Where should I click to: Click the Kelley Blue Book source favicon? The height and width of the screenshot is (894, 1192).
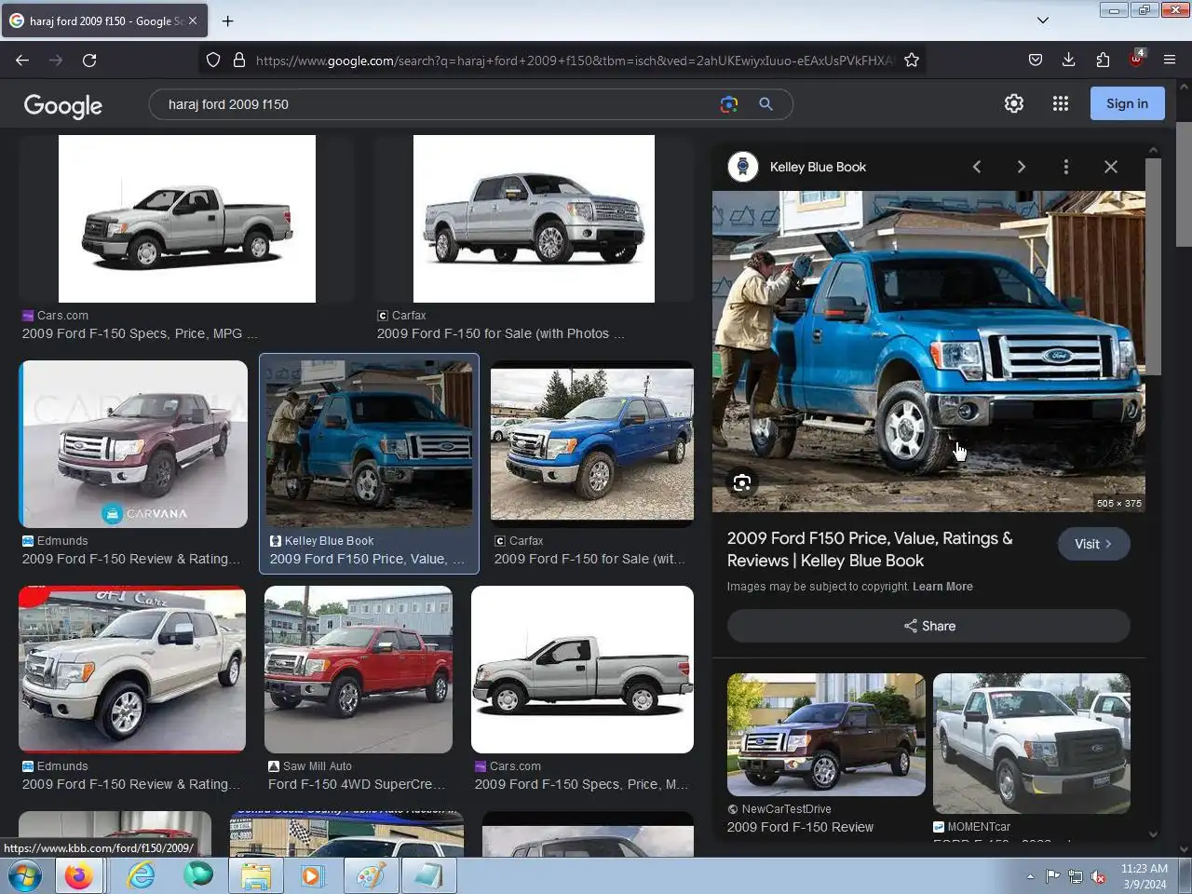tap(743, 167)
